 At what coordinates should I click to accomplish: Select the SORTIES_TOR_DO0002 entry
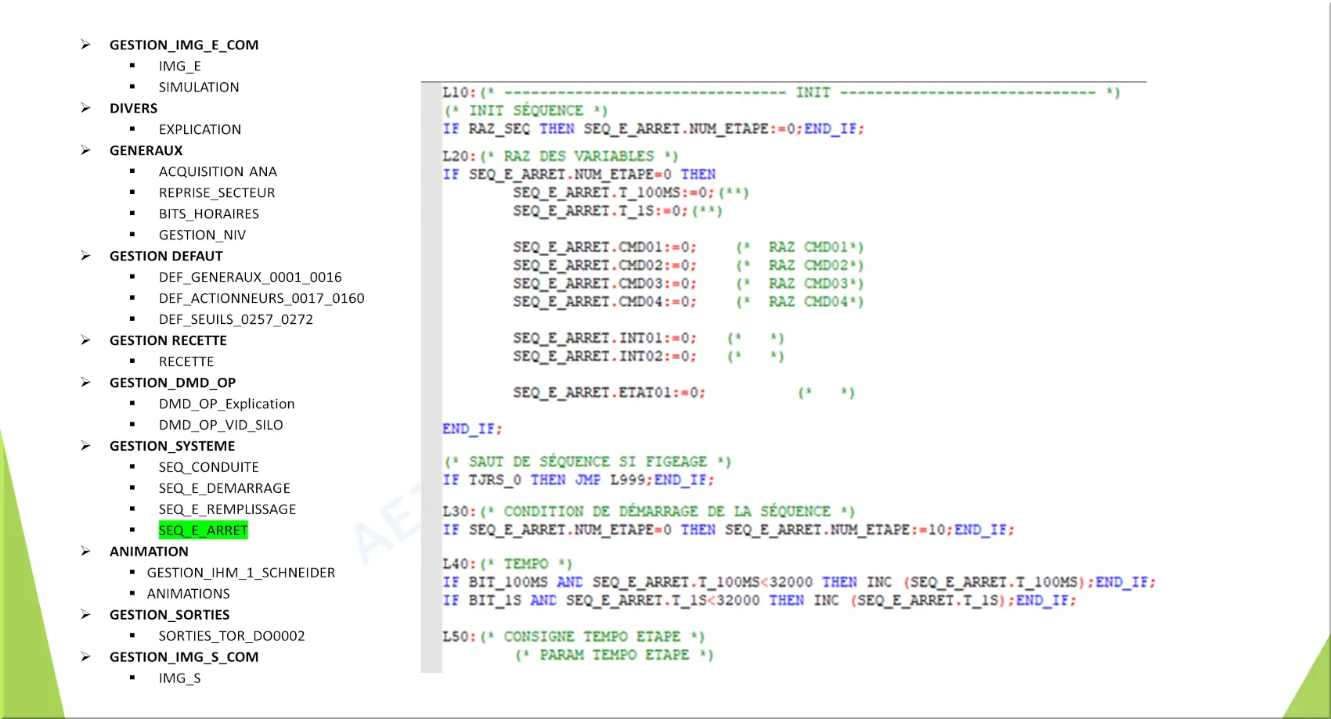point(232,636)
